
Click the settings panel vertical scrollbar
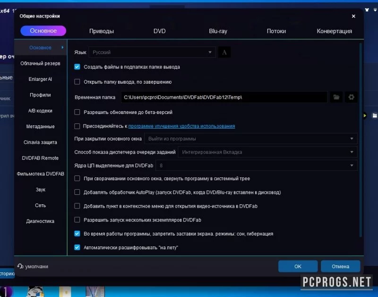(x=361, y=140)
